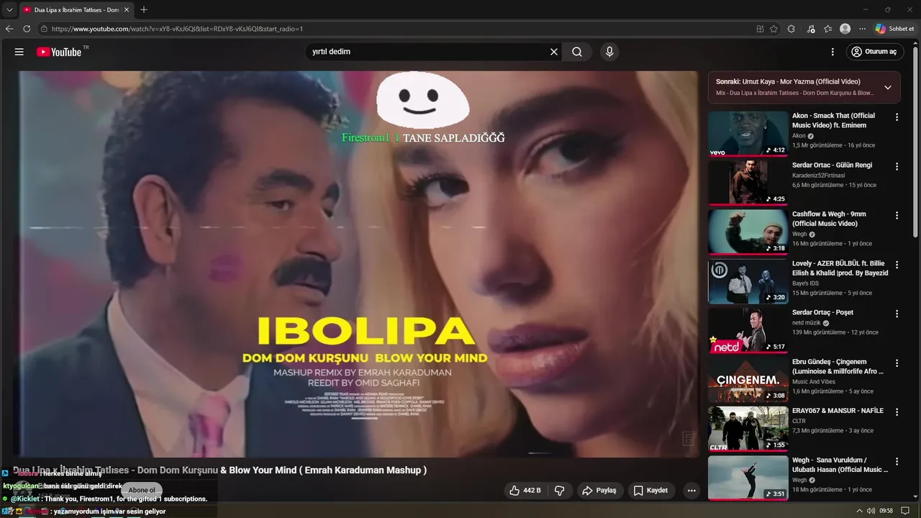Open the favorites list icon
This screenshot has width=921, height=518.
coord(828,29)
